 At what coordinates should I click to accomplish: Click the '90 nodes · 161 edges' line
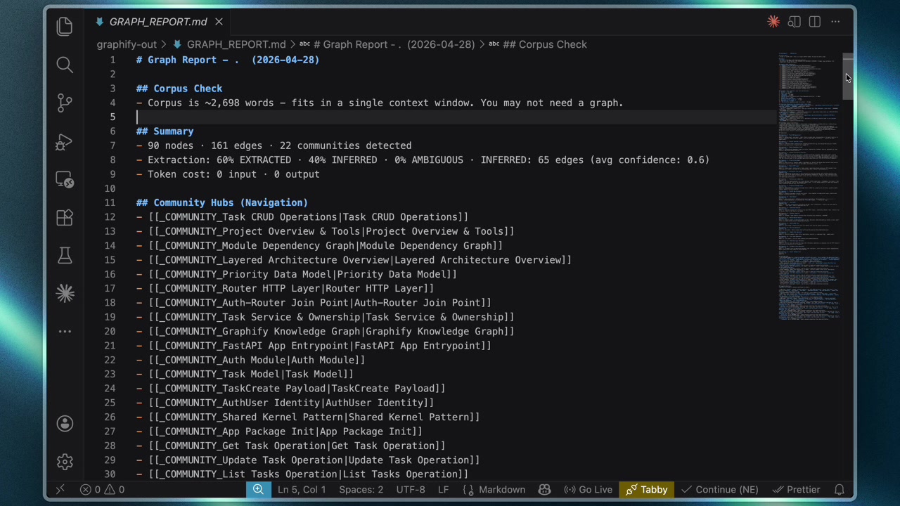point(274,145)
